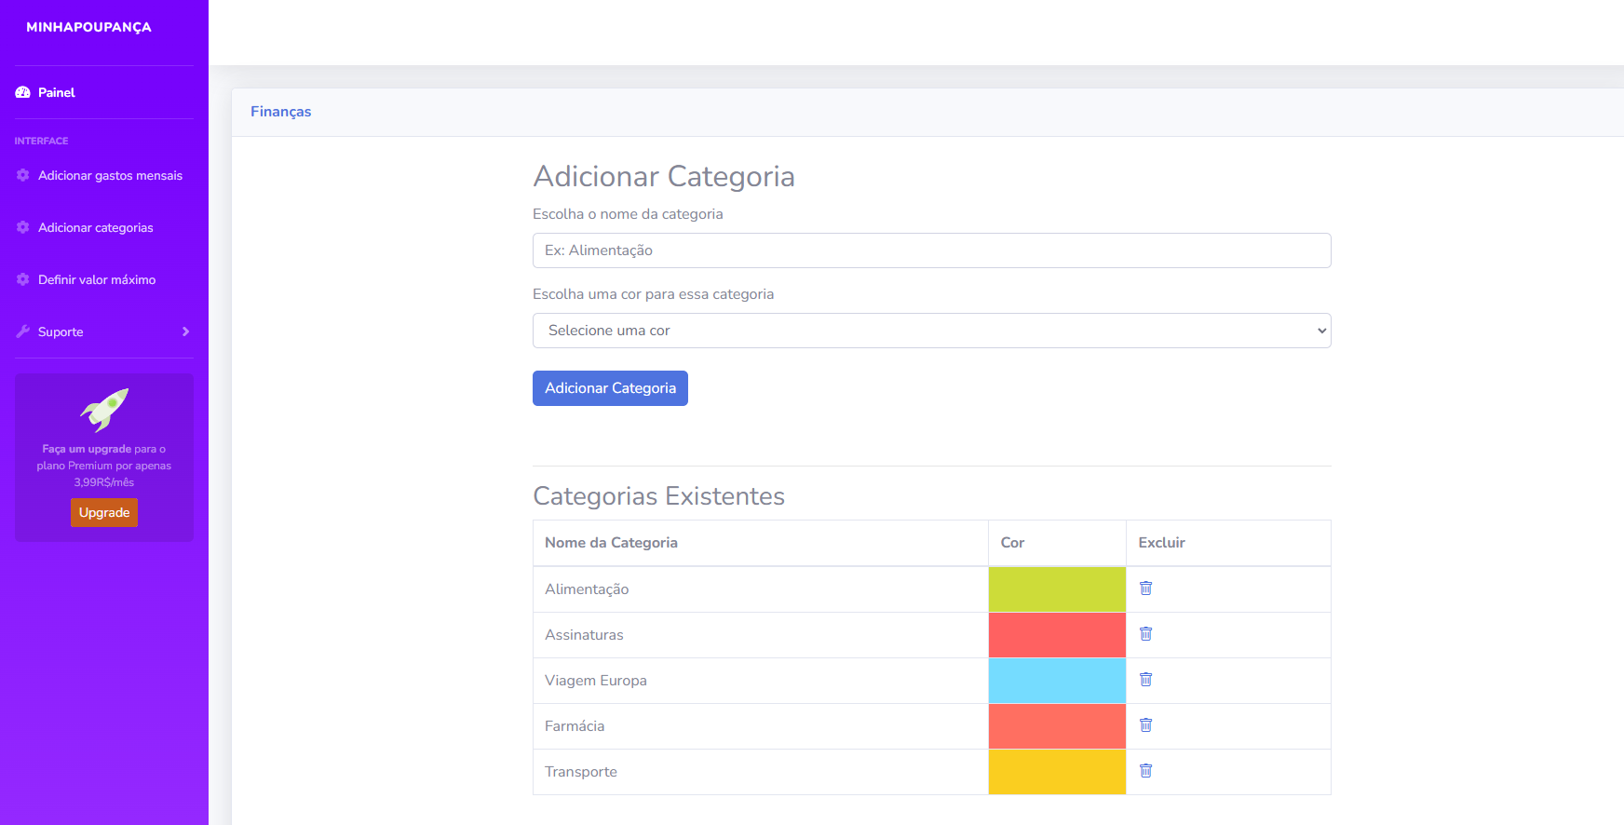Click the trash icon for Alimentação

coord(1145,588)
